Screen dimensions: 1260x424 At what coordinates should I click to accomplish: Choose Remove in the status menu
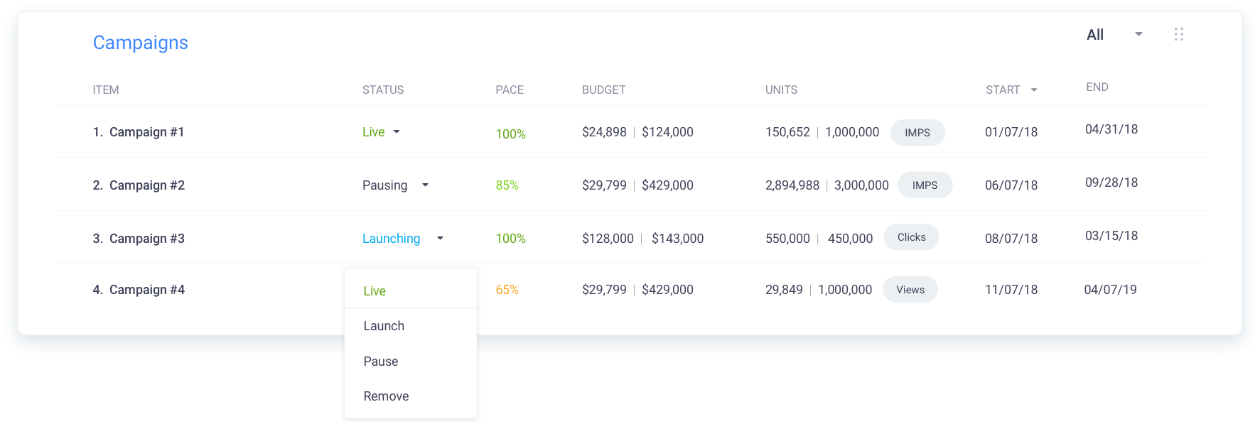coord(386,396)
